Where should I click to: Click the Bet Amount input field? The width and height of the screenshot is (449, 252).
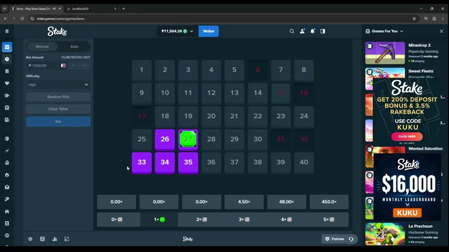pyautogui.click(x=43, y=66)
